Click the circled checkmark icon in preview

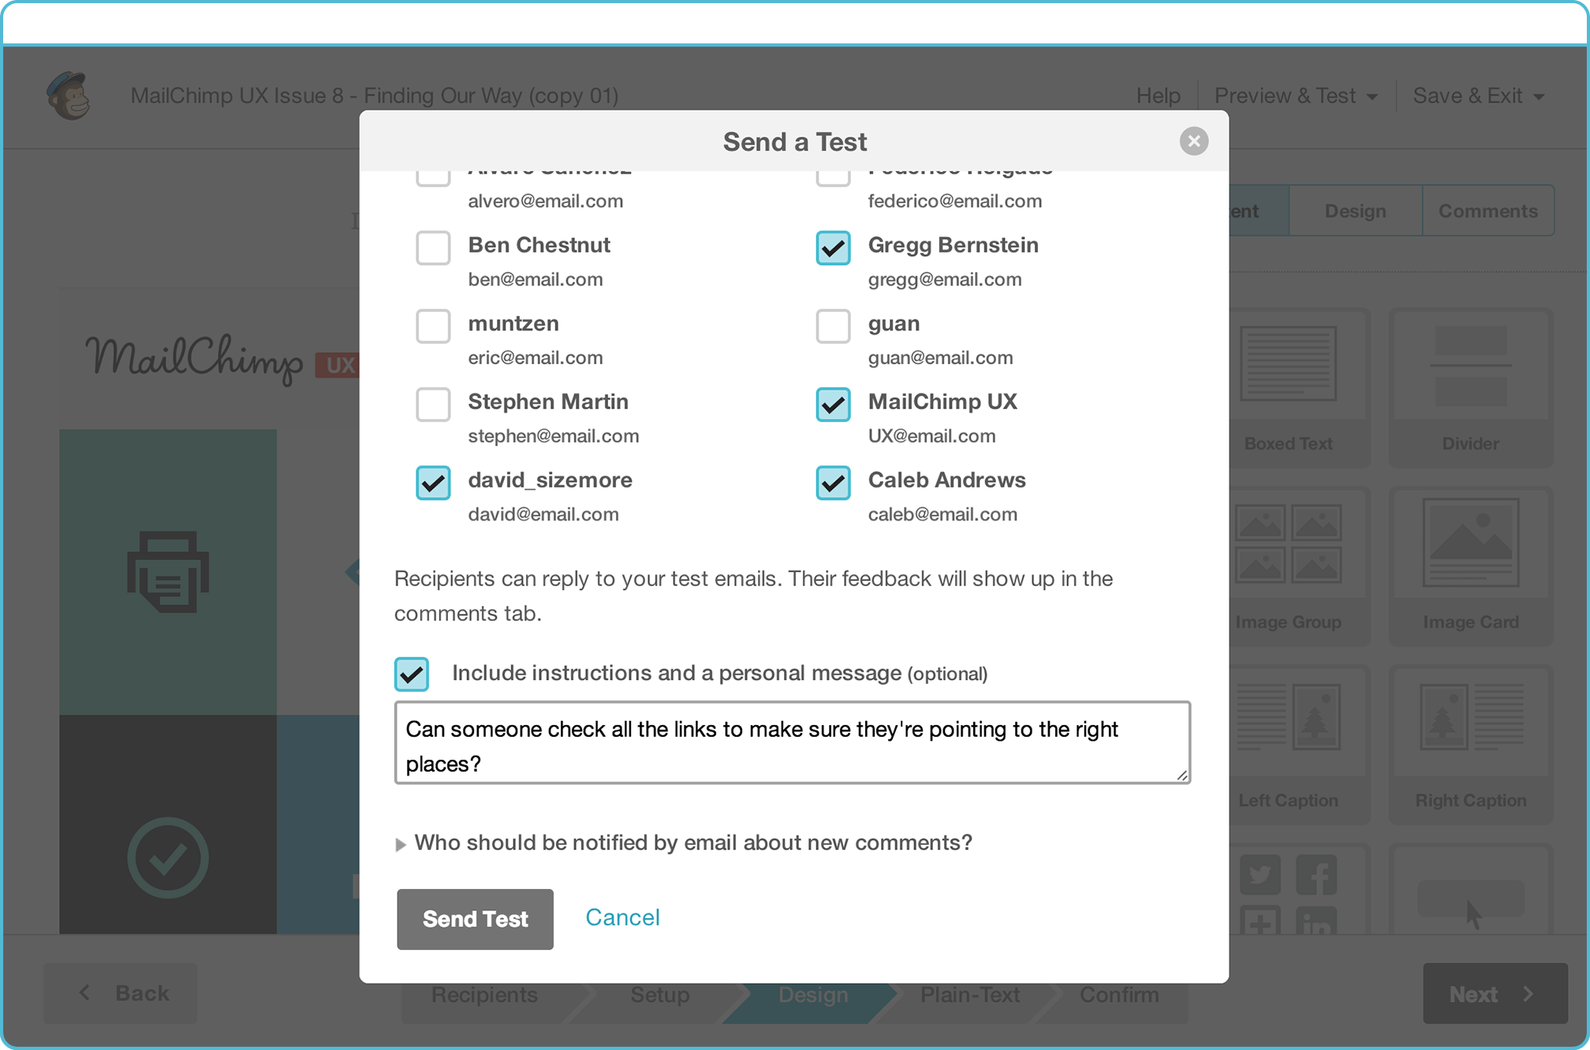click(168, 858)
